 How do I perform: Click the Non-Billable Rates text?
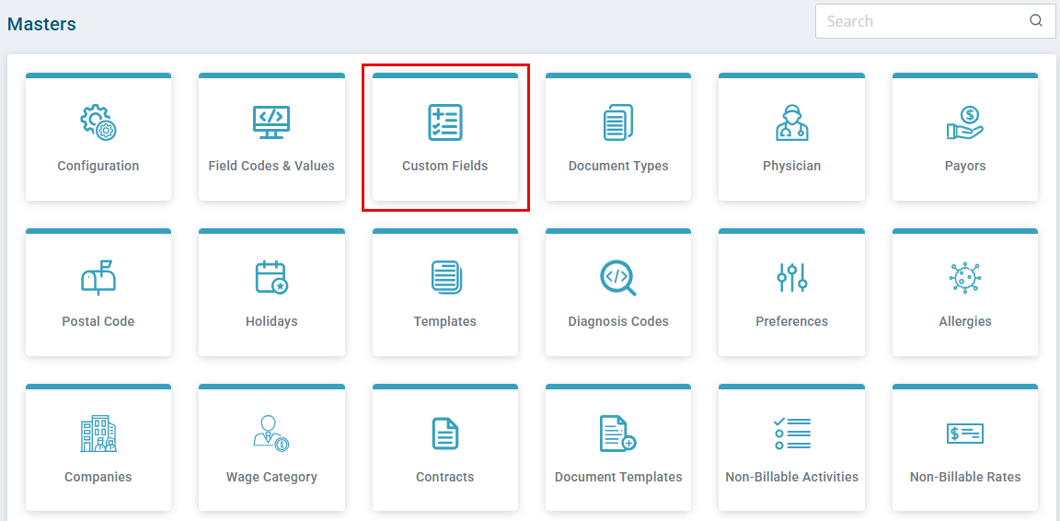(x=964, y=477)
